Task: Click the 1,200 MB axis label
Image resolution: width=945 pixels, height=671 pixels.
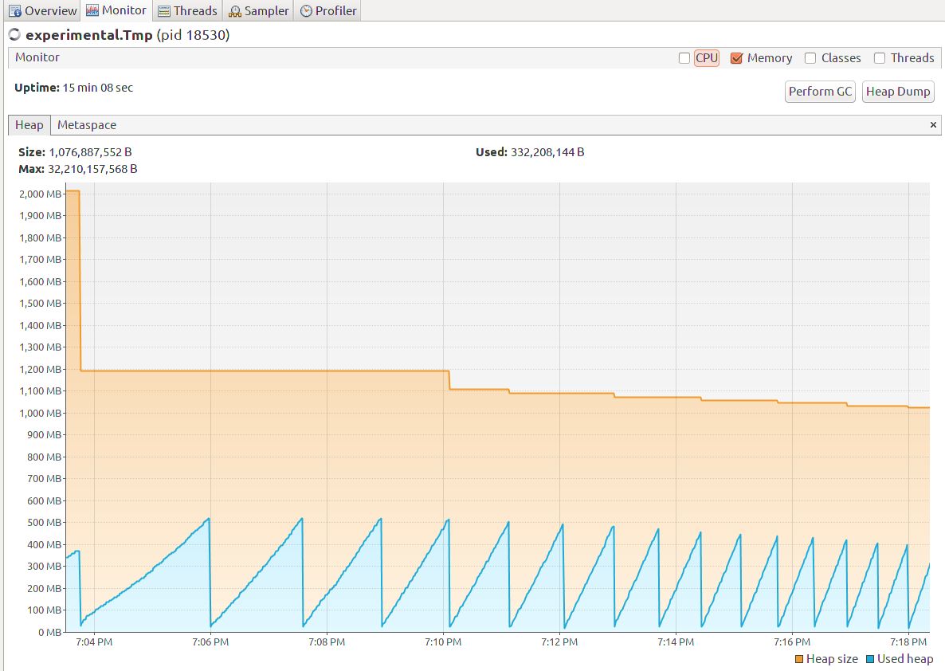Action: pos(41,369)
